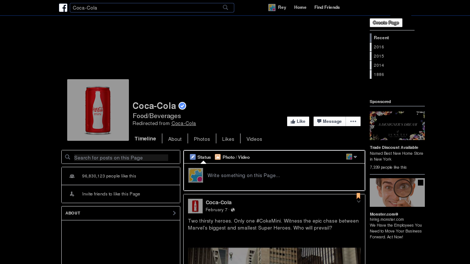470x264 pixels.
Task: Open Rey's profile link
Action: [x=282, y=7]
